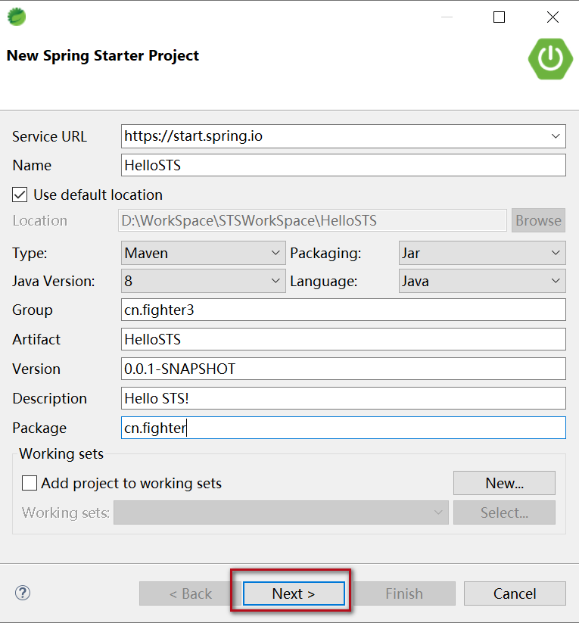Focus the Group field cn.fighter3
Viewport: 579px width, 623px height.
click(343, 310)
